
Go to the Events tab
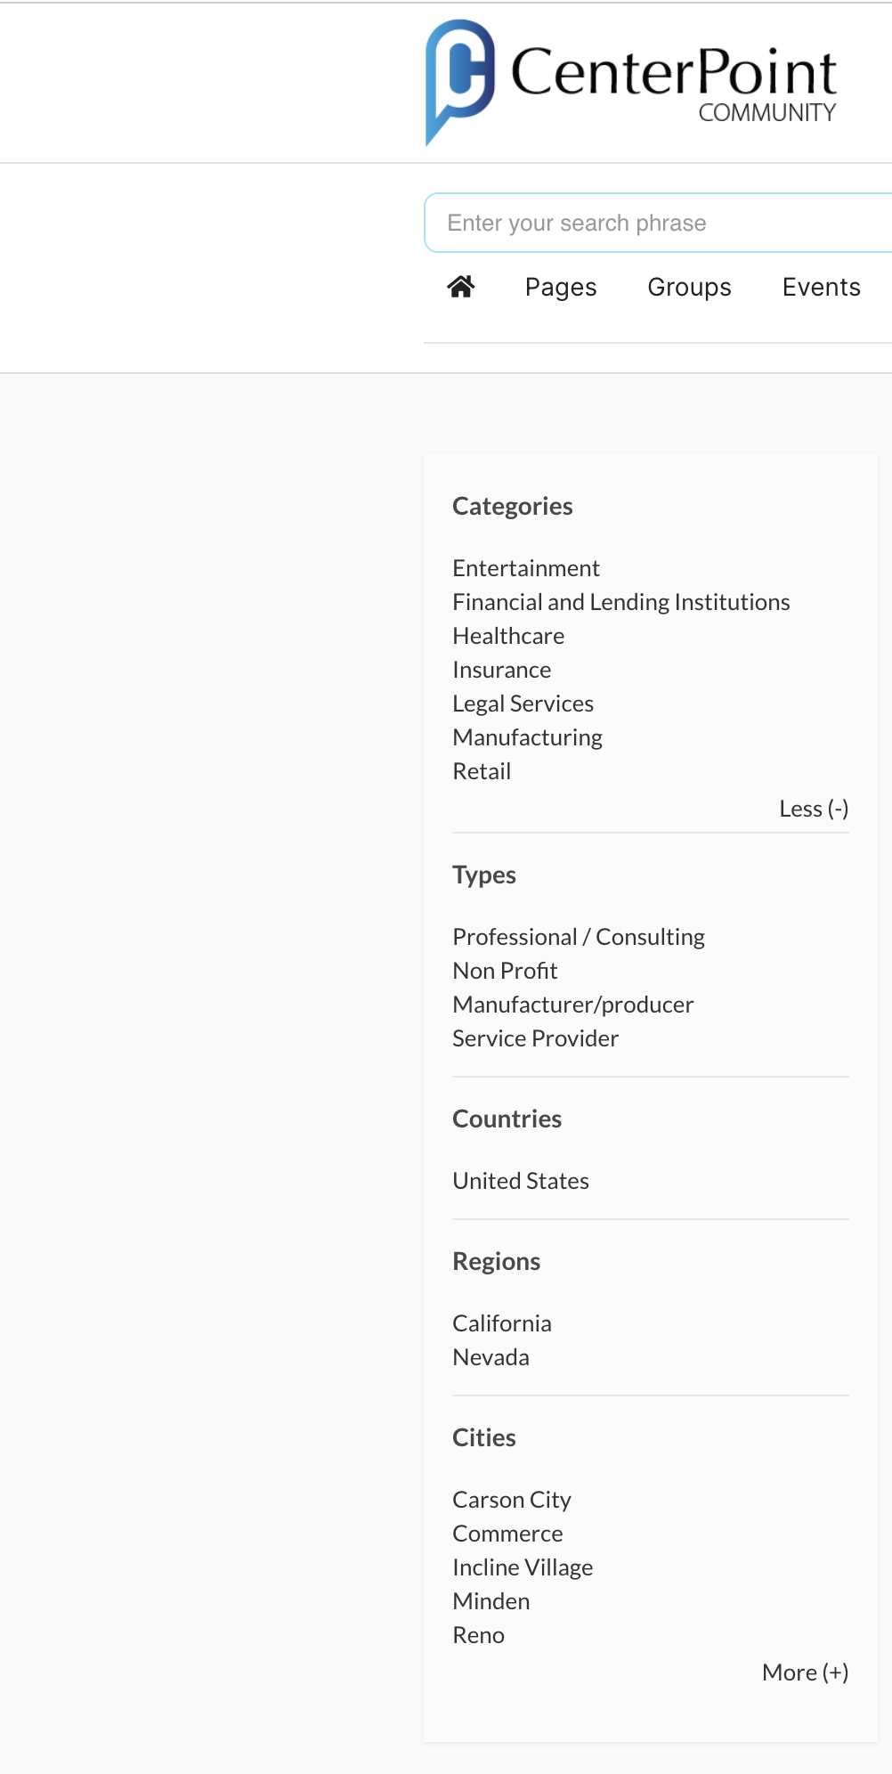point(821,287)
